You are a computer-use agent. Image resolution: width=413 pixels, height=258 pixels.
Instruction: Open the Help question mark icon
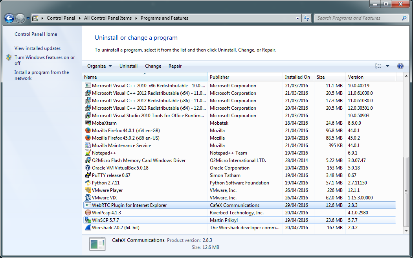[400, 66]
